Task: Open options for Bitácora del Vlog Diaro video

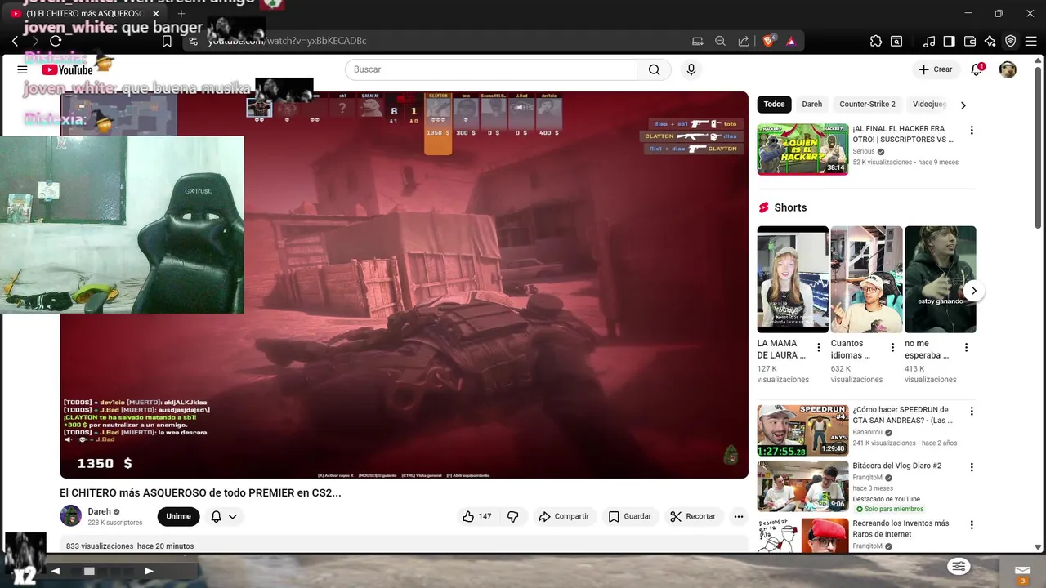Action: [972, 468]
